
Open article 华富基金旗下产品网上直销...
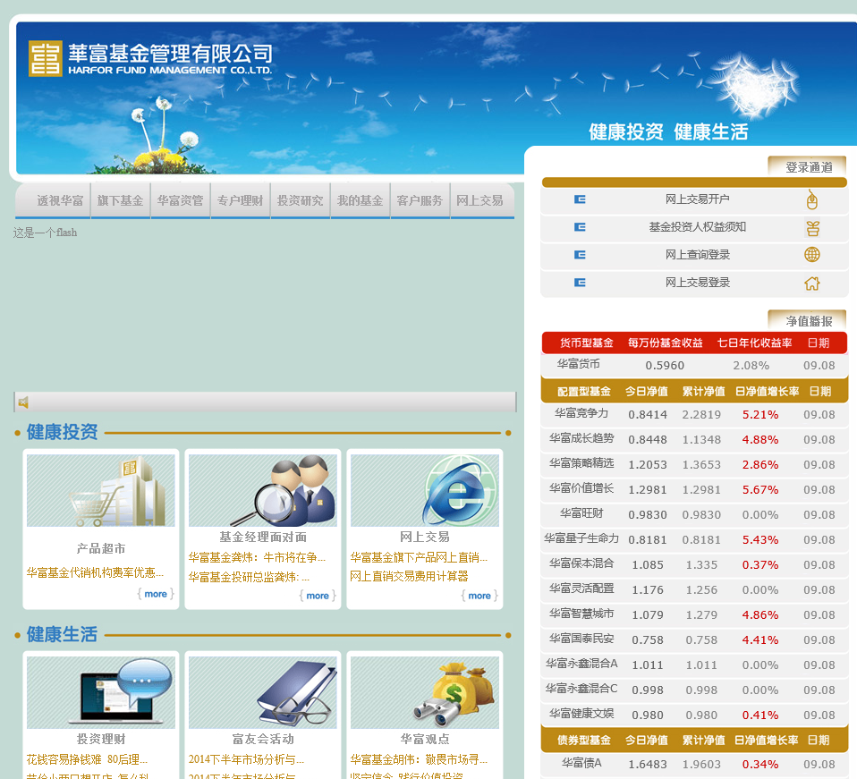419,558
